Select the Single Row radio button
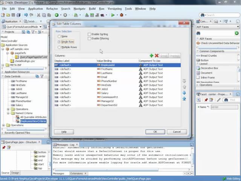241x181 pixels. tap(59, 42)
